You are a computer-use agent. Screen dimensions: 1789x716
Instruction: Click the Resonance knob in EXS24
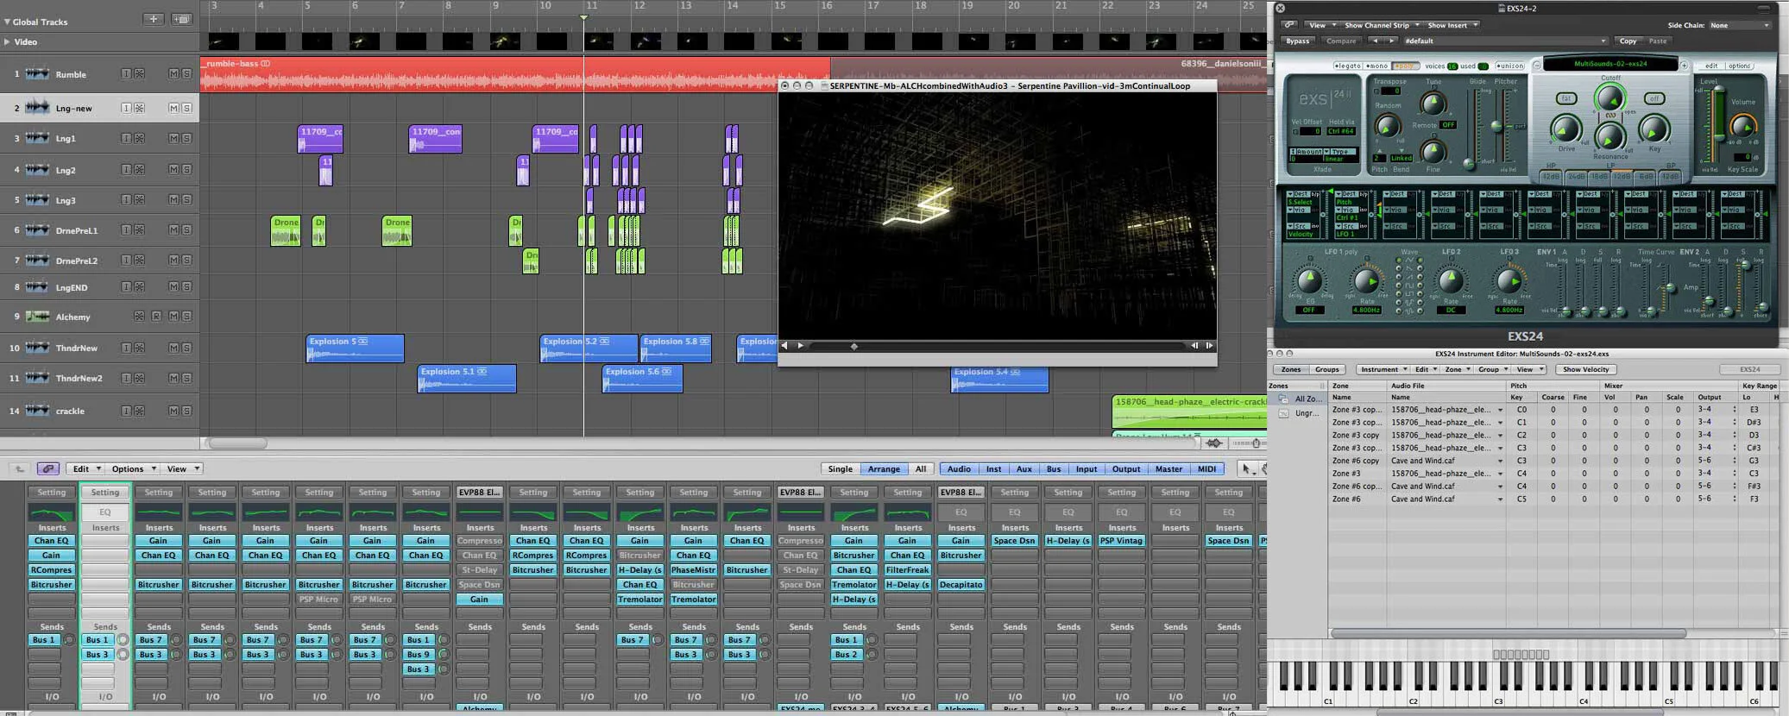(x=1609, y=136)
